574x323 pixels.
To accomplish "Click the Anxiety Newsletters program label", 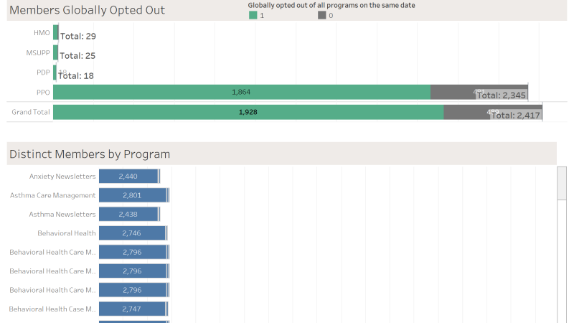I will pyautogui.click(x=62, y=176).
